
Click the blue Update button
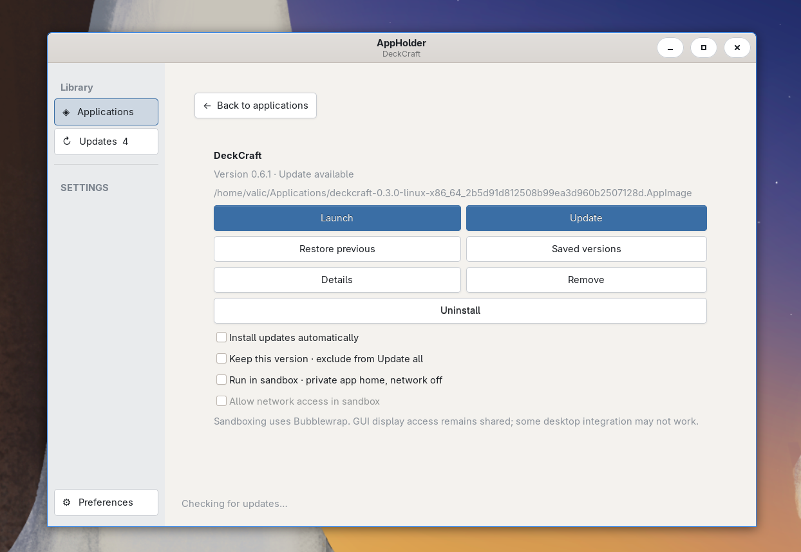(587, 218)
